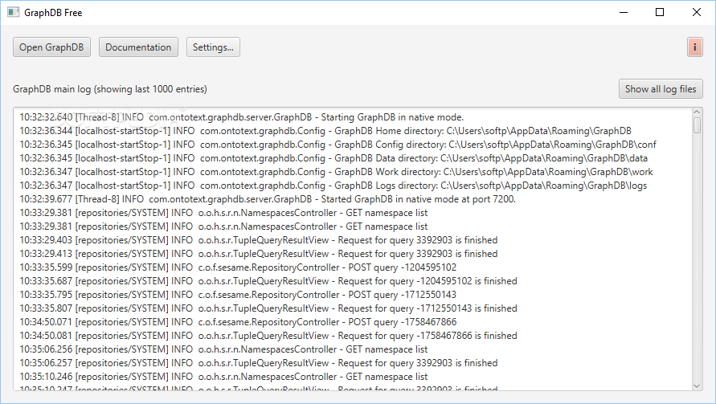Click the red info 'i' button
Viewport: 716px width, 404px height.
tap(695, 47)
